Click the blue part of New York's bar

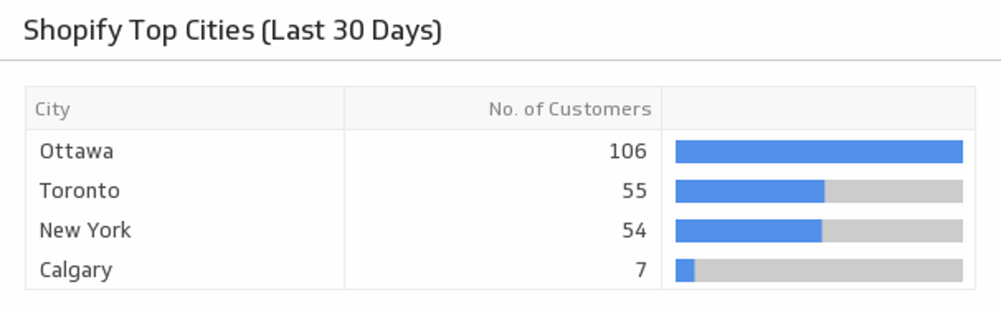tap(749, 231)
